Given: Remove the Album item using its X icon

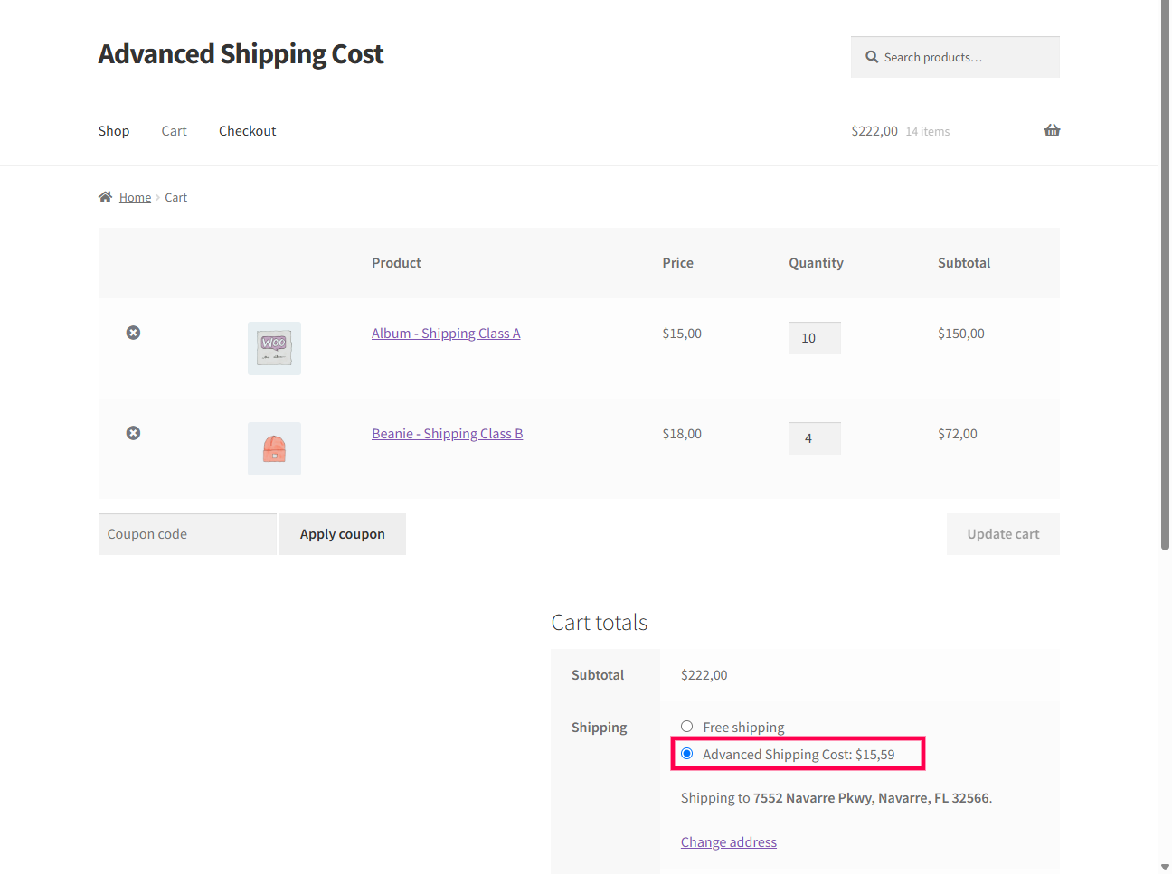Looking at the screenshot, I should pyautogui.click(x=133, y=333).
